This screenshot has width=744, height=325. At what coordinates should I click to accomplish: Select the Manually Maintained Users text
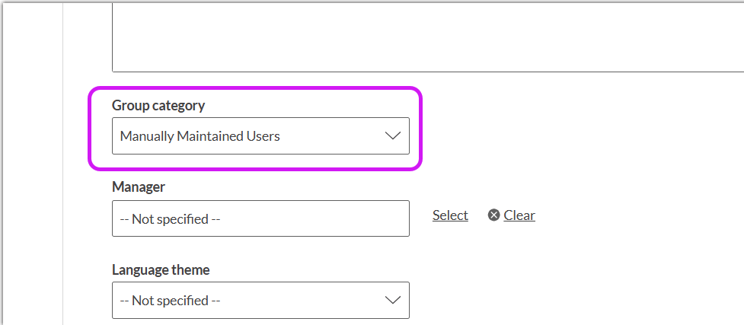click(200, 137)
